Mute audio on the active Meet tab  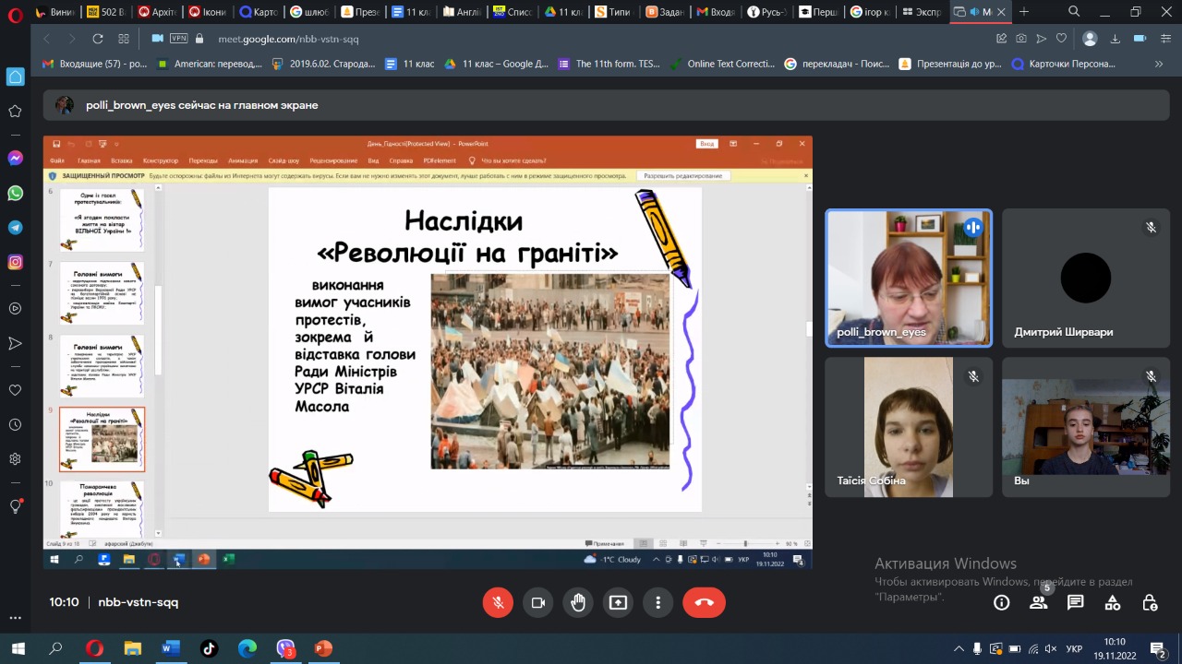973,12
